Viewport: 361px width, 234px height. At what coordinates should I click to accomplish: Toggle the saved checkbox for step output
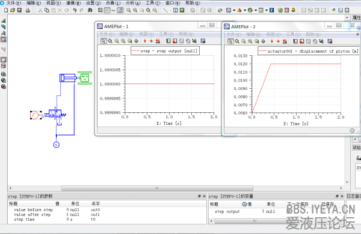click(x=323, y=211)
